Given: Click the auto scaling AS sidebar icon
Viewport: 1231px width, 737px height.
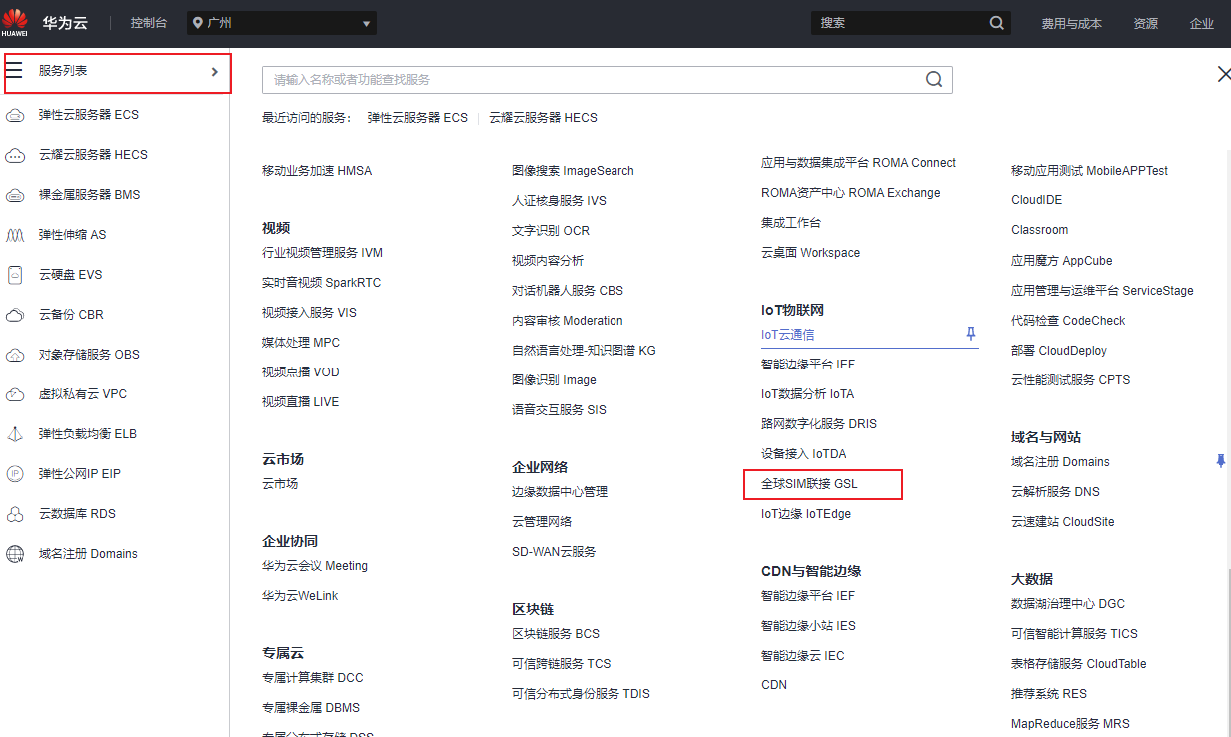Looking at the screenshot, I should (x=15, y=235).
